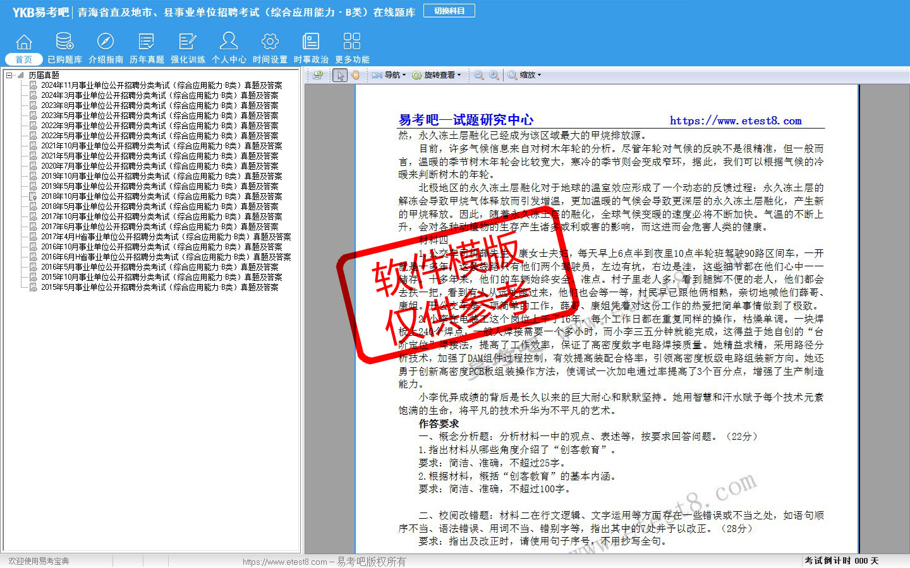The width and height of the screenshot is (910, 568).
Task: Show 更多功能 more functions grid
Action: point(352,48)
